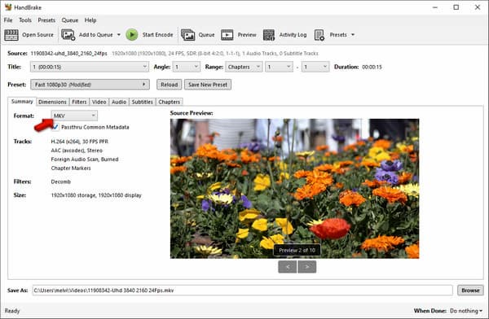The width and height of the screenshot is (489, 319).
Task: Expand the When Done Do nothing dropdown
Action: click(x=466, y=311)
